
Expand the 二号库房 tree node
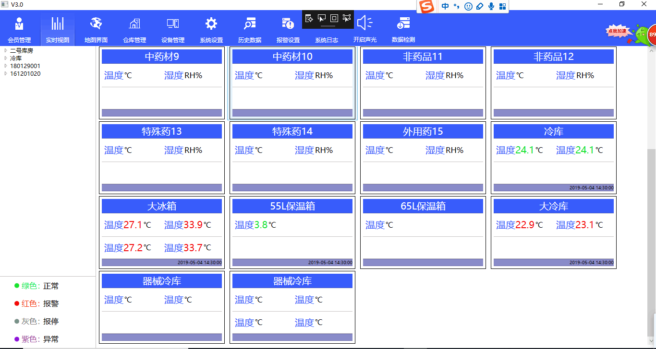(x=6, y=50)
